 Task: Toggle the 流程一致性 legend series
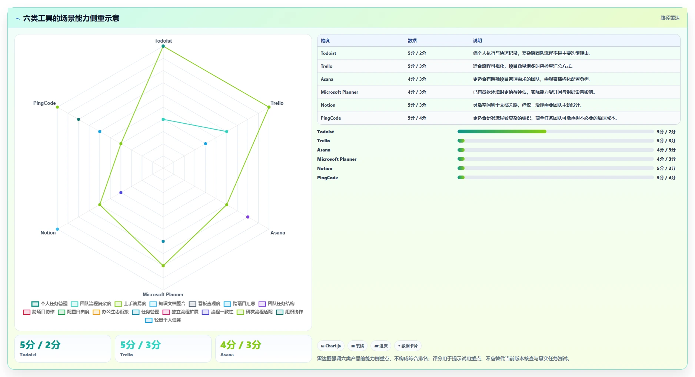pos(217,312)
